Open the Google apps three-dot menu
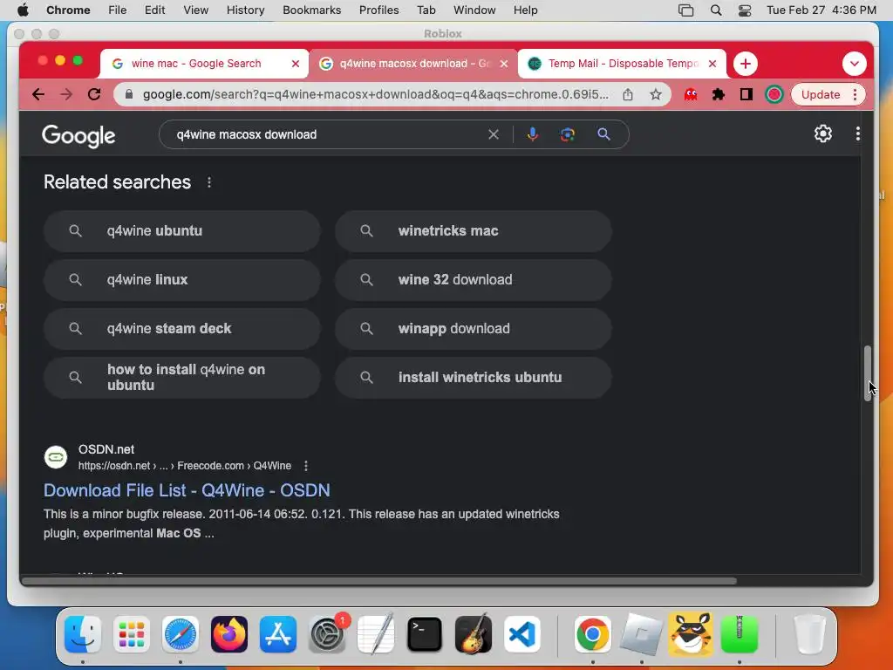The height and width of the screenshot is (670, 893). [x=858, y=133]
